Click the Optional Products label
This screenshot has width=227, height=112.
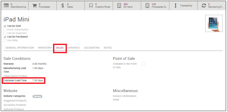[x=14, y=109]
